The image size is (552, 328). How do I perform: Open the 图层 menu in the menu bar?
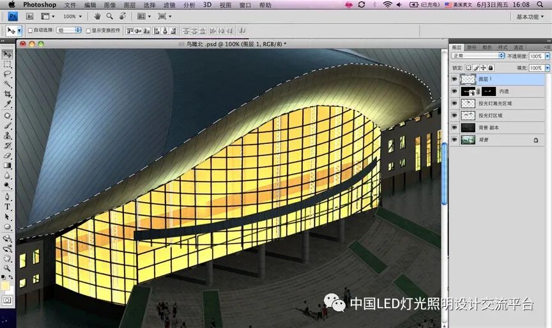[x=130, y=5]
